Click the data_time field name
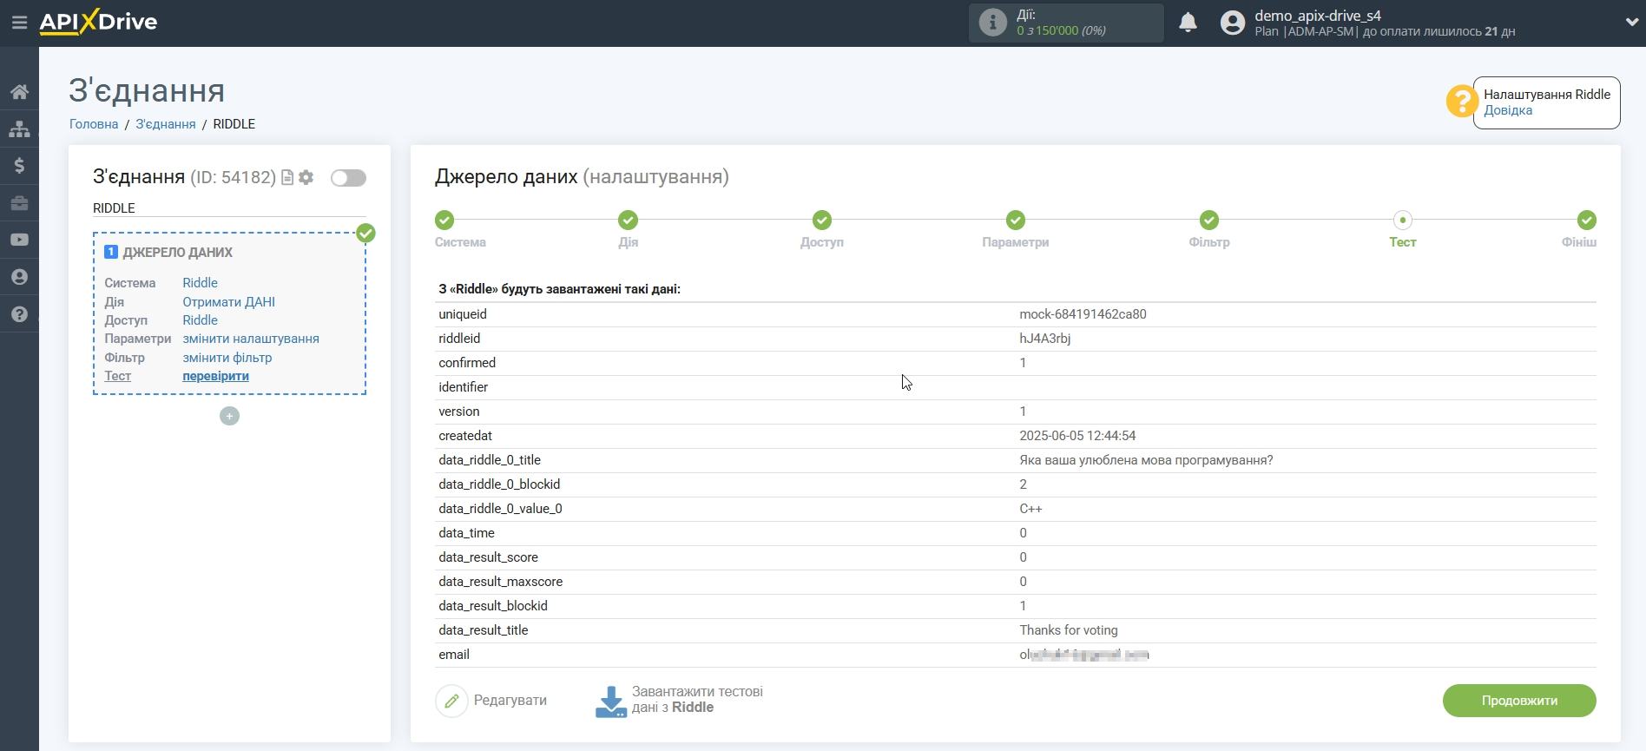 click(x=466, y=533)
